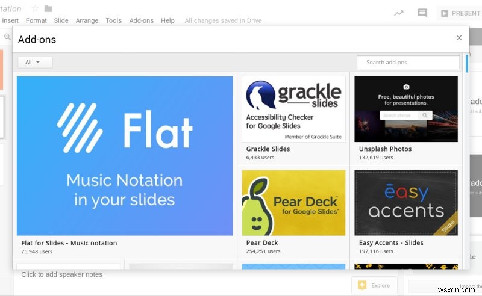Click the 6,433 users text
Viewport: 482px width, 296px height.
(260, 158)
